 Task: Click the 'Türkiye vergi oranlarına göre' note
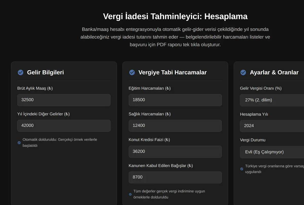tap(275, 169)
